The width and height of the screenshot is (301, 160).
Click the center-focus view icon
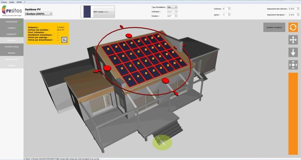[x=293, y=65]
